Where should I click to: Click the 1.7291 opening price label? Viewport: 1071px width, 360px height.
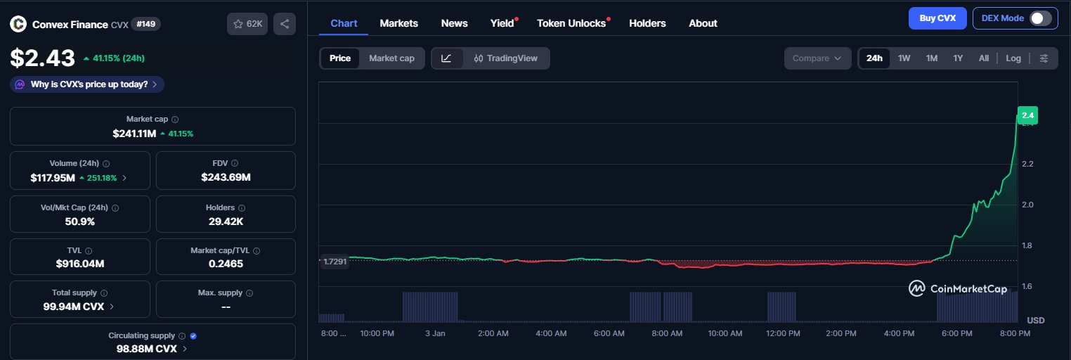coord(334,262)
